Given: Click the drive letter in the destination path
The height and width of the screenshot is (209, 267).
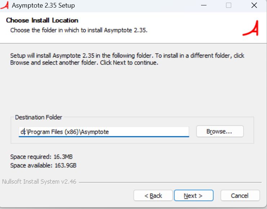Looking at the screenshot, I should (21, 132).
